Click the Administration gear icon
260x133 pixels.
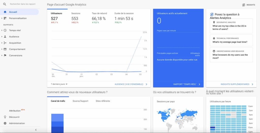point(5,123)
